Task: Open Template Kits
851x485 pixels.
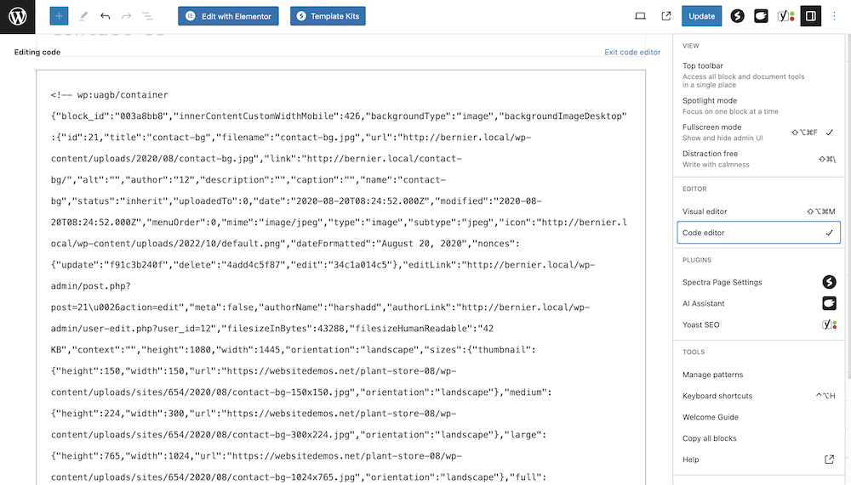Action: tap(328, 16)
